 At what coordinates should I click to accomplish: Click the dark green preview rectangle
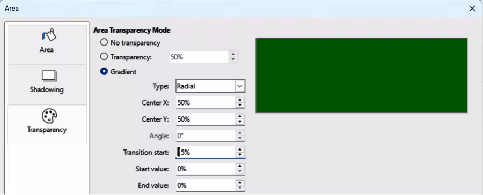point(362,76)
